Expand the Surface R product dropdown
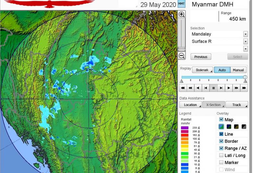253x173 pixels. pos(245,41)
